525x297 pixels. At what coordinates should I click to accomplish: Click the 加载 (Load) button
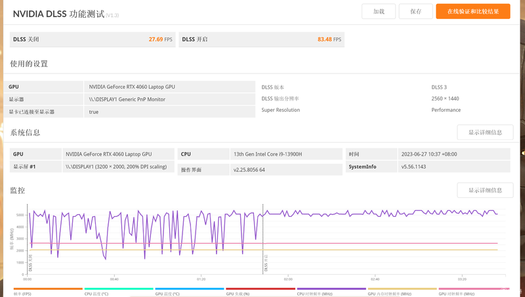tap(379, 11)
